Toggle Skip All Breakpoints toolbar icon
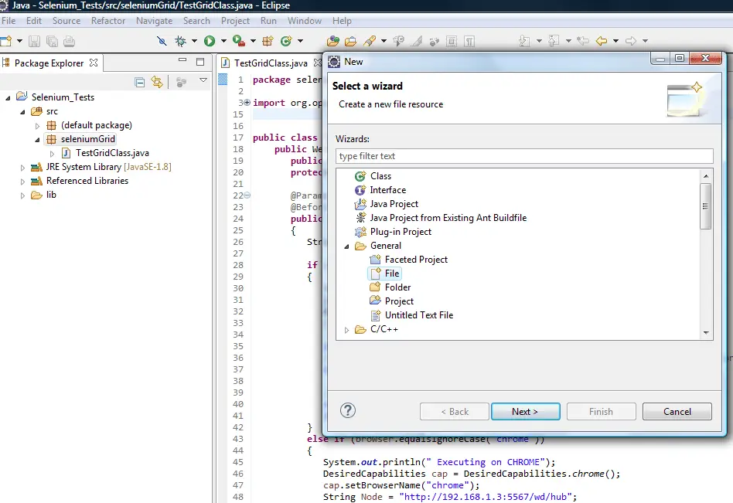Screen dimensions: 733x503 tap(161, 41)
